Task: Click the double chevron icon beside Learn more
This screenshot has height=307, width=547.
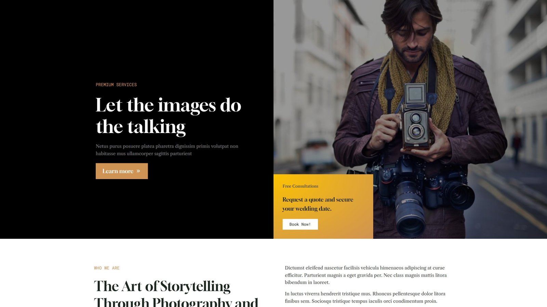Action: (x=138, y=171)
